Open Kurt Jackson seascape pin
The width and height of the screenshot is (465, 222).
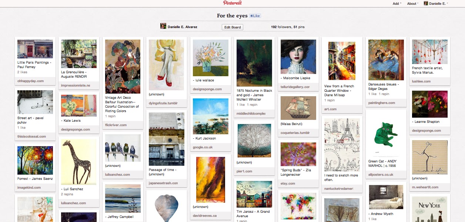point(210,116)
